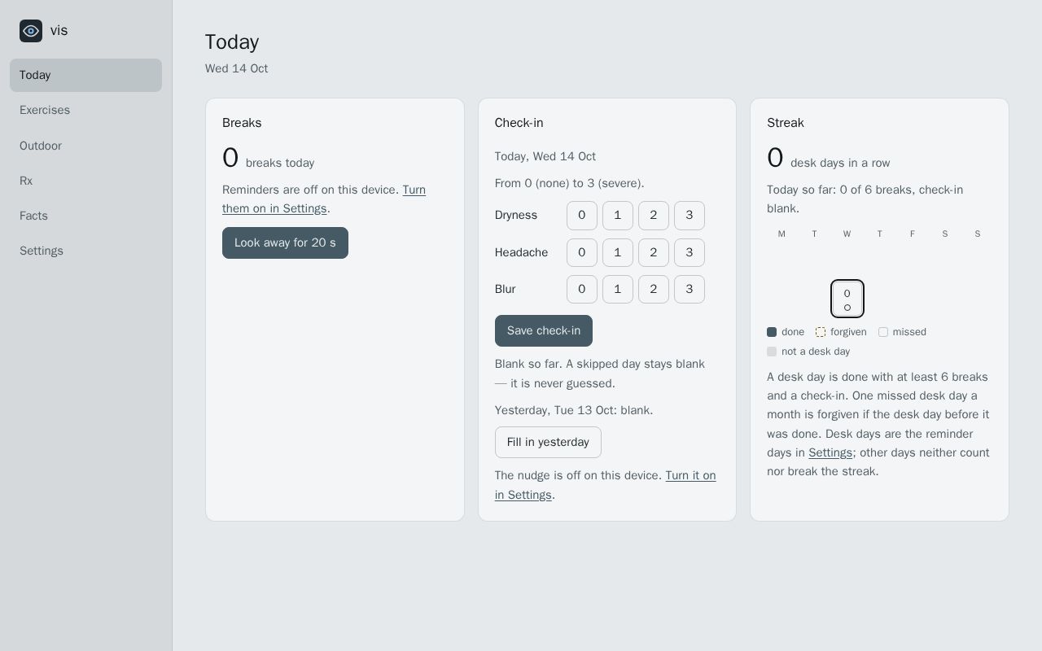Start the Look away for 20 s break
Screen dimensions: 1042x651
pos(285,242)
